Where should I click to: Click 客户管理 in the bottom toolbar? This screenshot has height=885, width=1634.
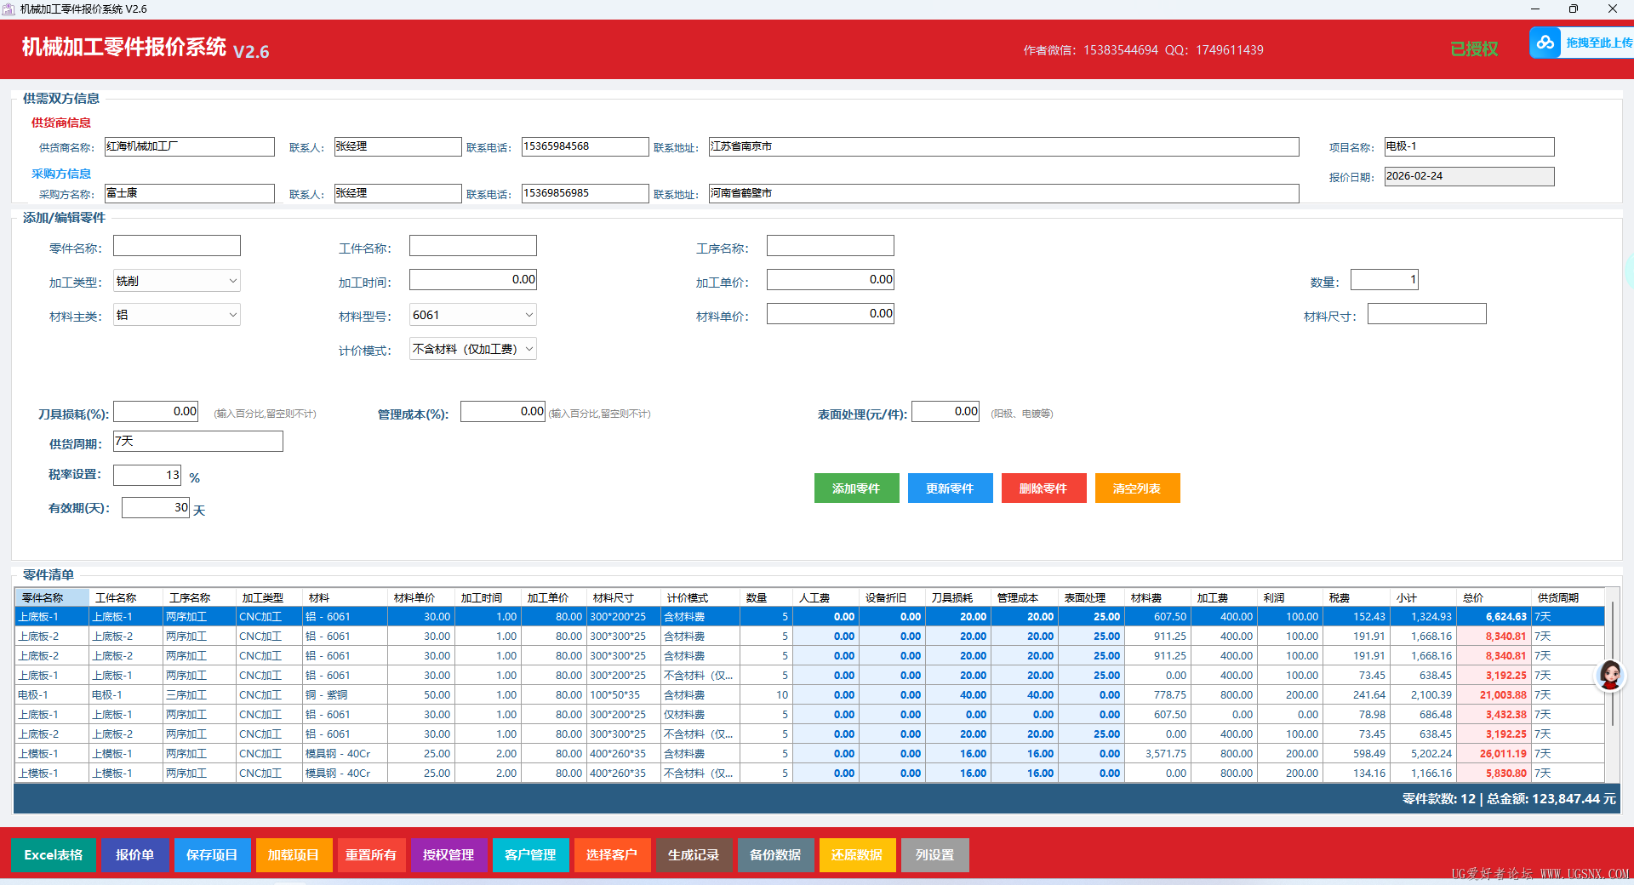pos(530,855)
